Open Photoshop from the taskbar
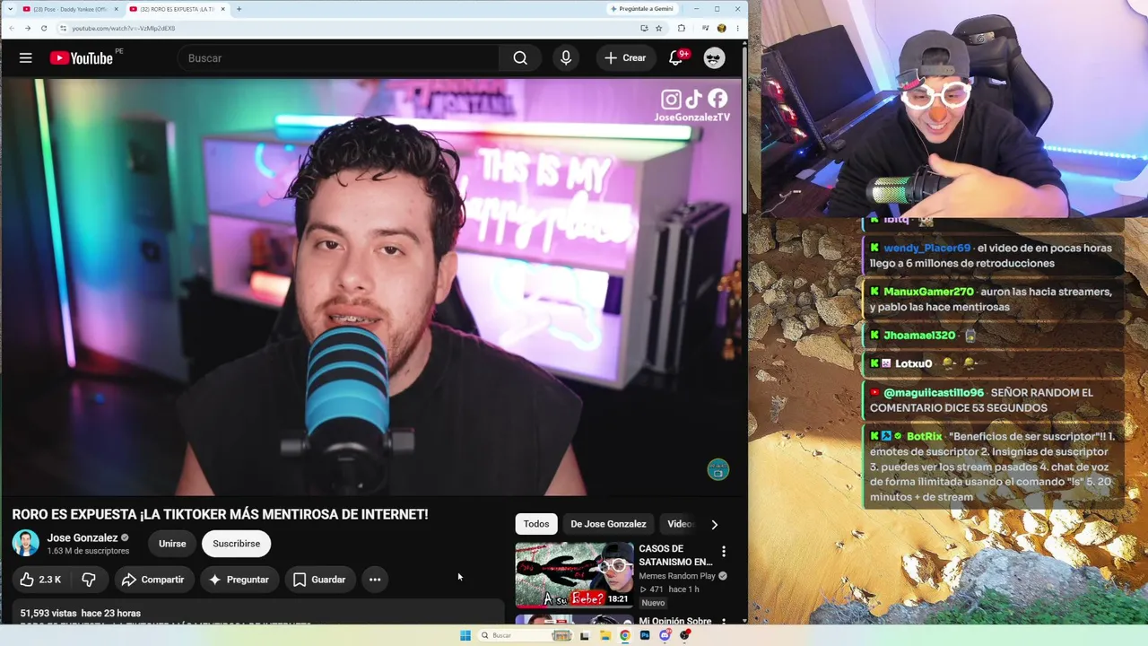 coord(644,635)
